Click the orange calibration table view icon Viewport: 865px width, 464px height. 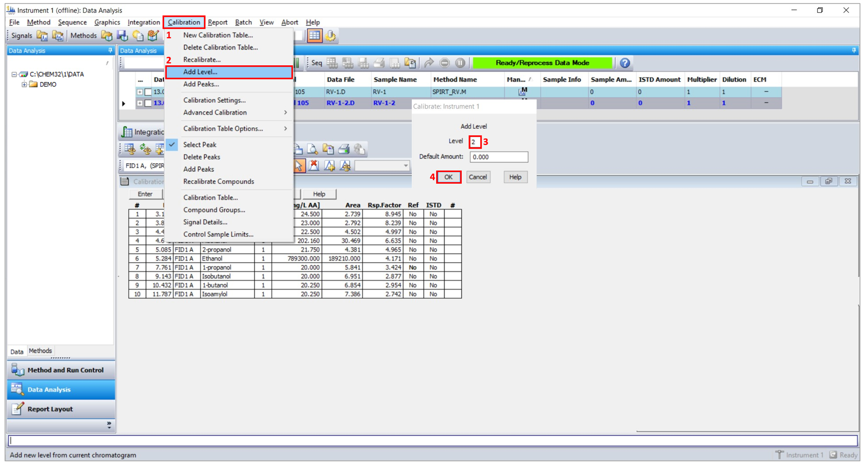(314, 36)
